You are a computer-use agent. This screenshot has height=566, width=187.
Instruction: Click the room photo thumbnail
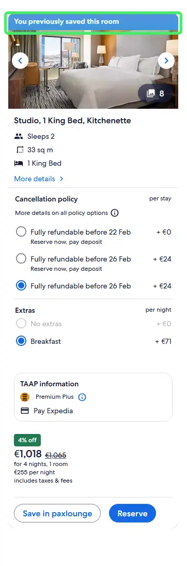click(93, 71)
